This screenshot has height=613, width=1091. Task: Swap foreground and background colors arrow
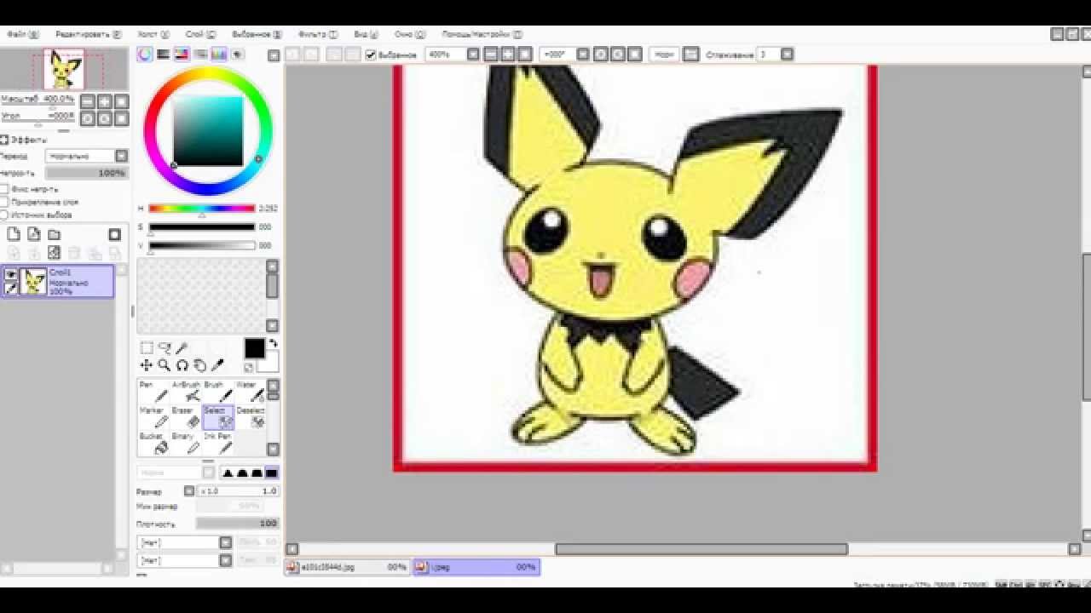click(273, 343)
